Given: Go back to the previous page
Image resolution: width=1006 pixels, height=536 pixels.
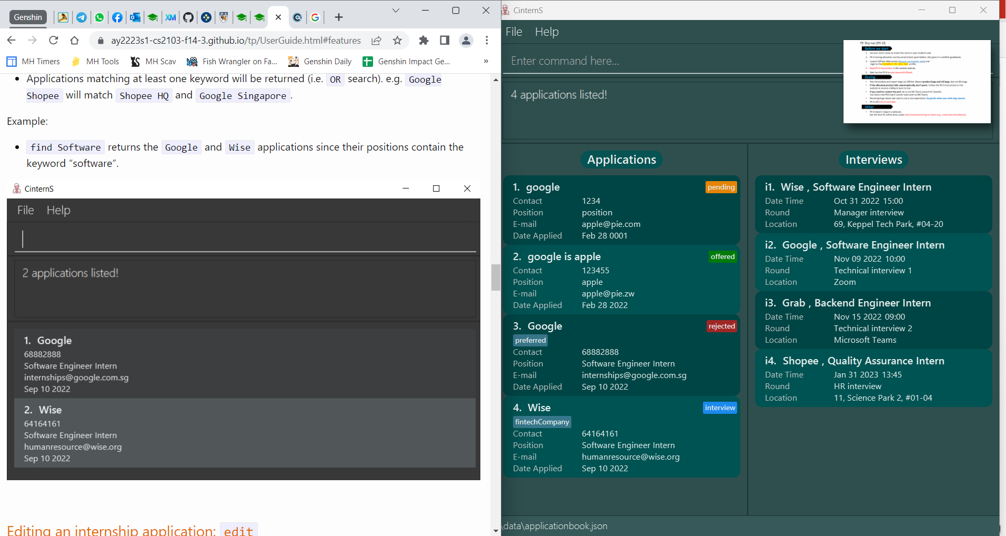Looking at the screenshot, I should coord(12,41).
